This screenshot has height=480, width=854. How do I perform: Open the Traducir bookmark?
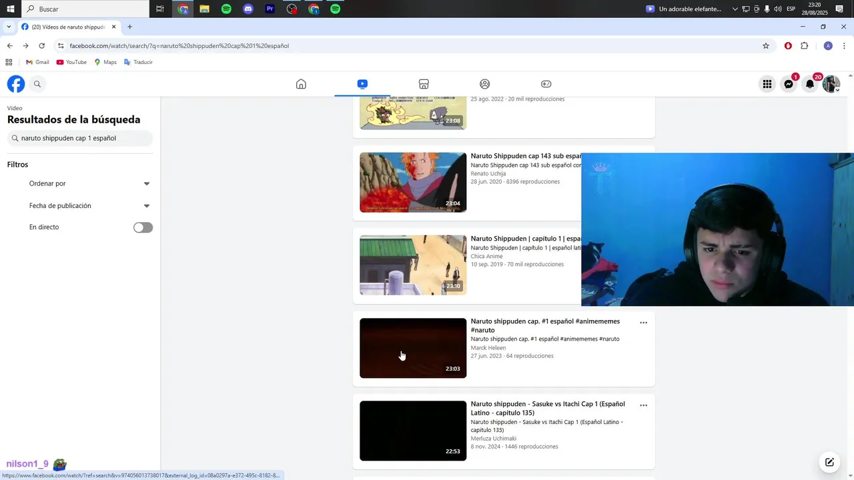click(138, 62)
